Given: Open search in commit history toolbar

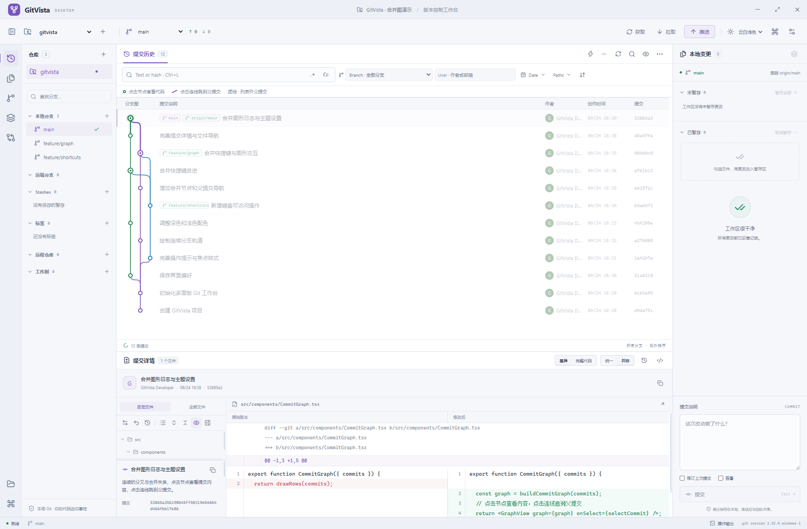Looking at the screenshot, I should (632, 54).
